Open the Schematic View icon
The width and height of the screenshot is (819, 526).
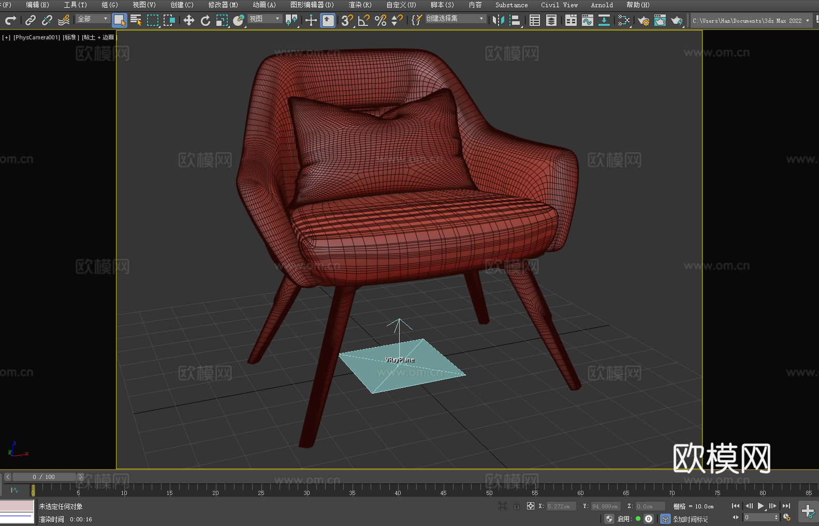[x=624, y=20]
